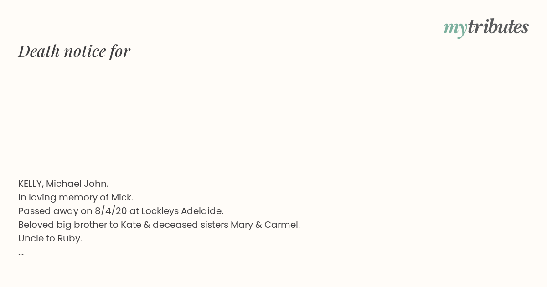This screenshot has width=547, height=287.
Task: Select the name "Ruby"
Action: [x=70, y=239]
